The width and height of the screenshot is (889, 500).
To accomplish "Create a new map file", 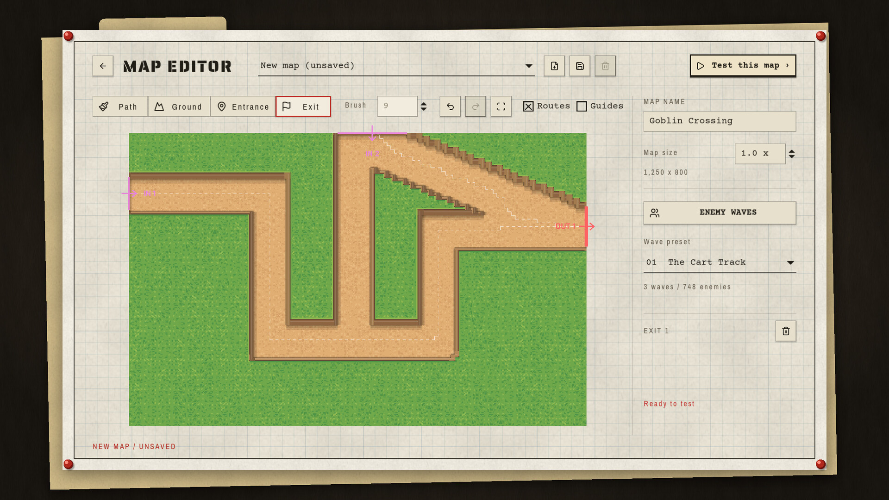I will point(554,66).
